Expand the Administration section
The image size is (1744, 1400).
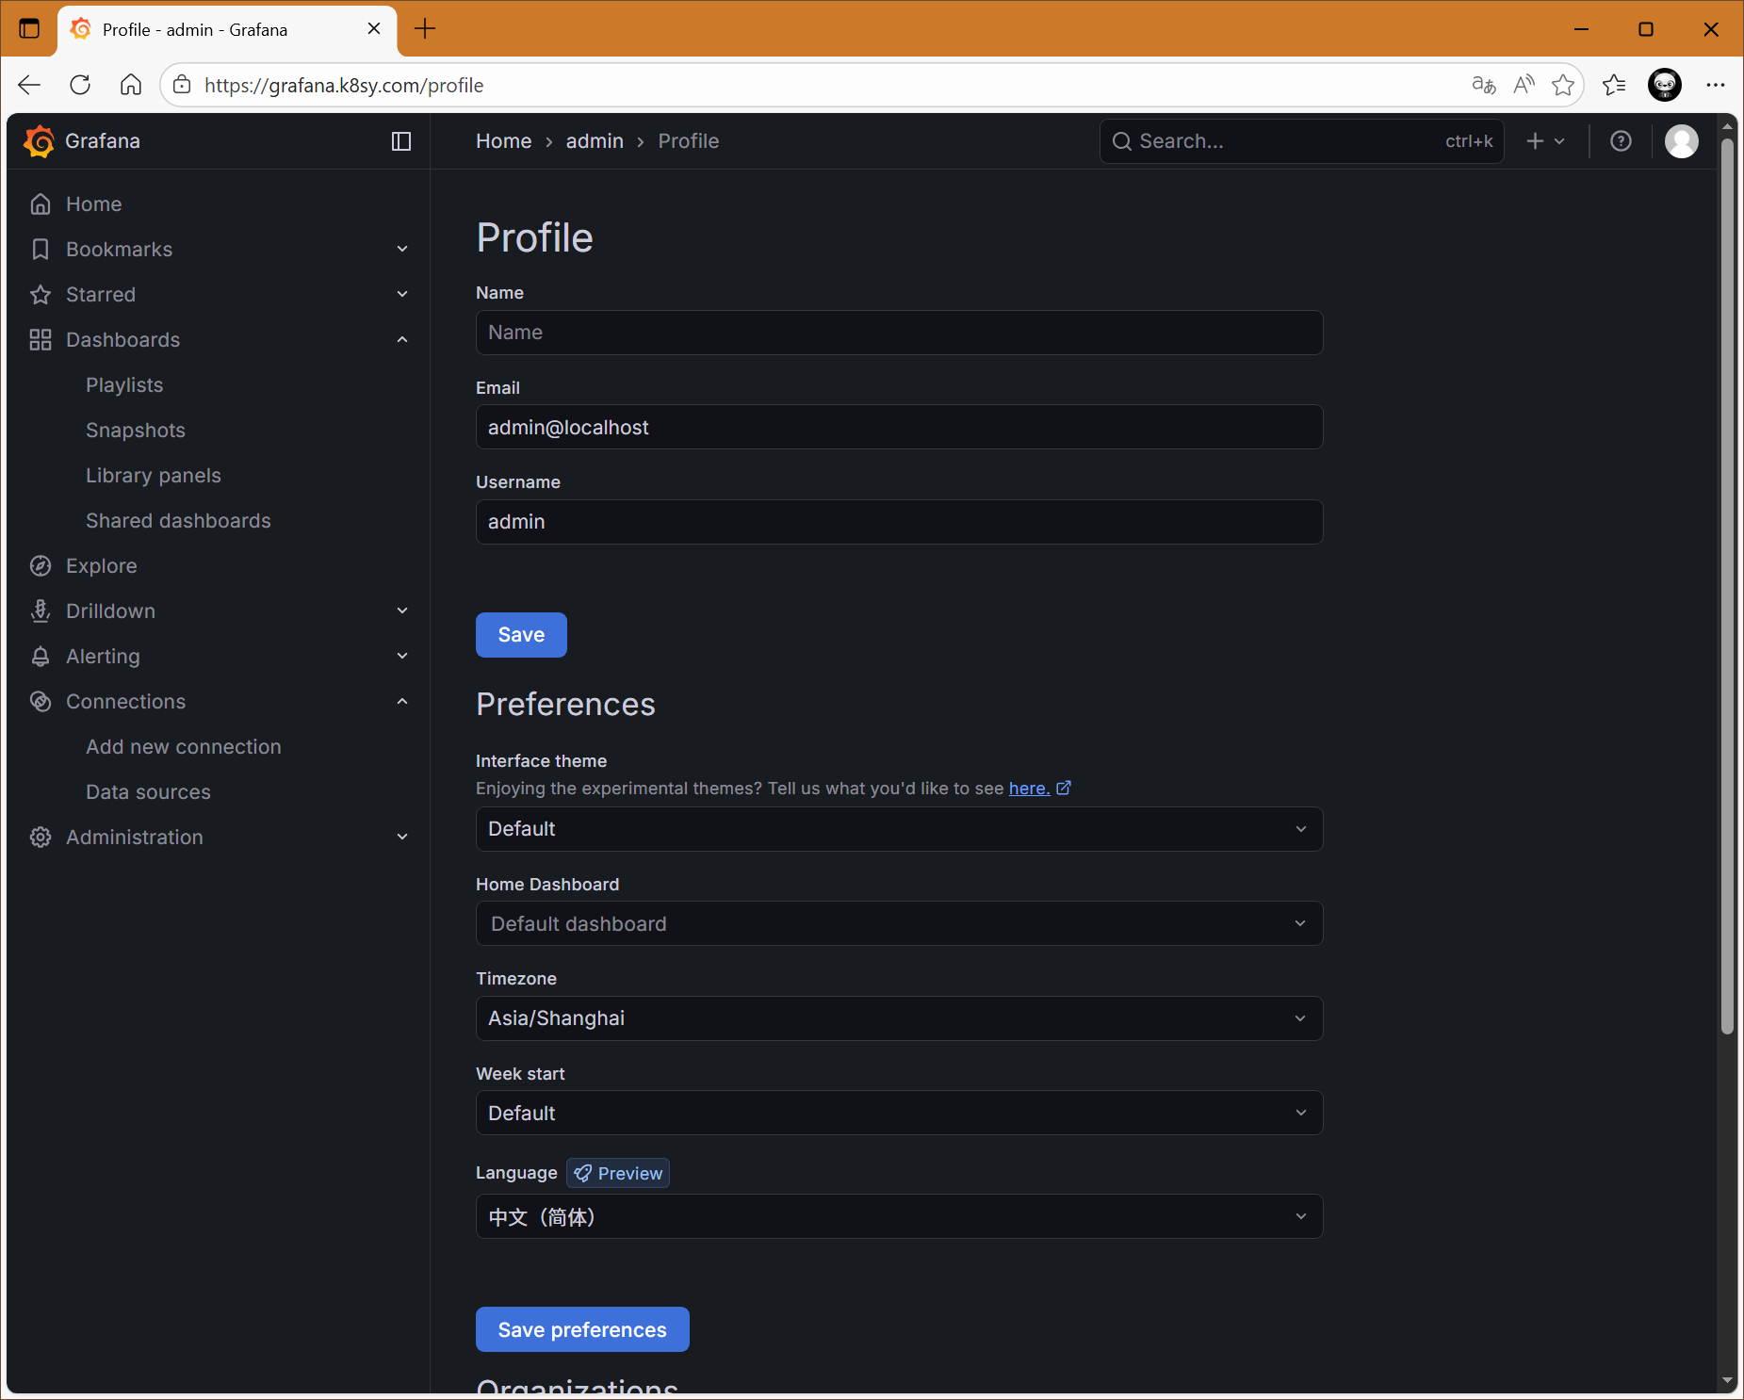tap(402, 838)
